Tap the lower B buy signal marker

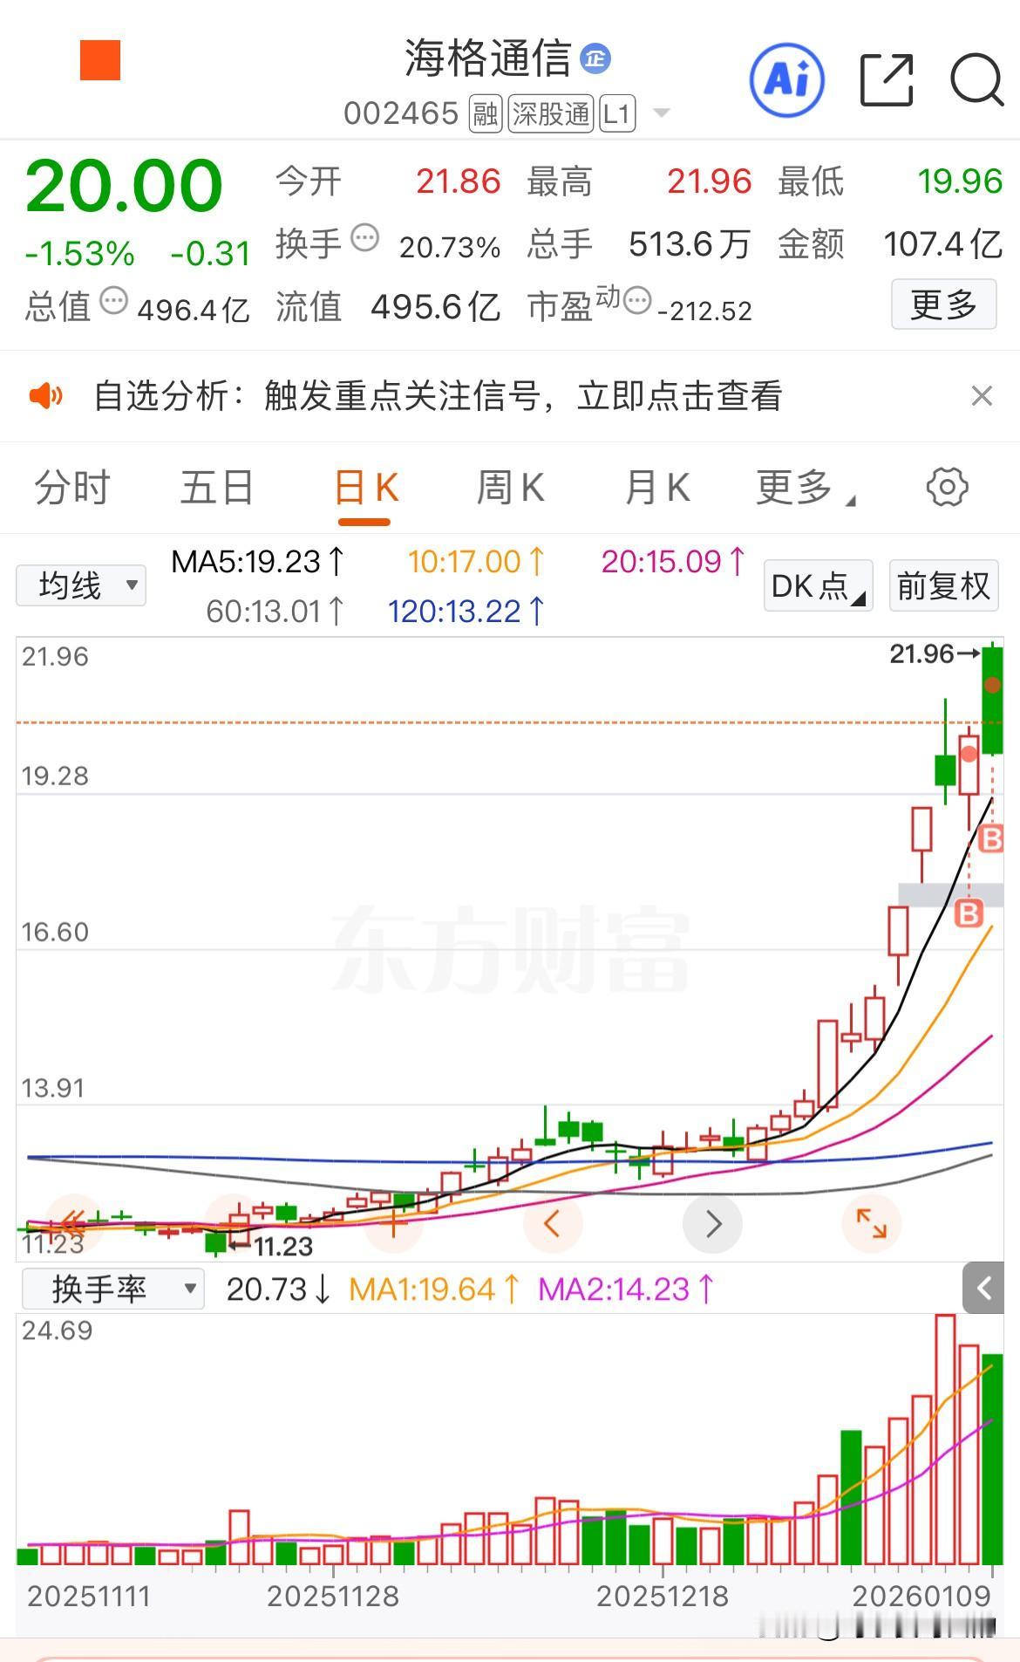[x=969, y=914]
